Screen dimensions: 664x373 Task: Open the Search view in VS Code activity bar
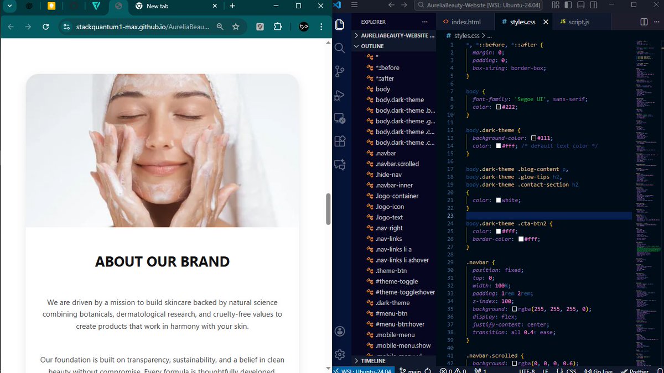pos(340,48)
